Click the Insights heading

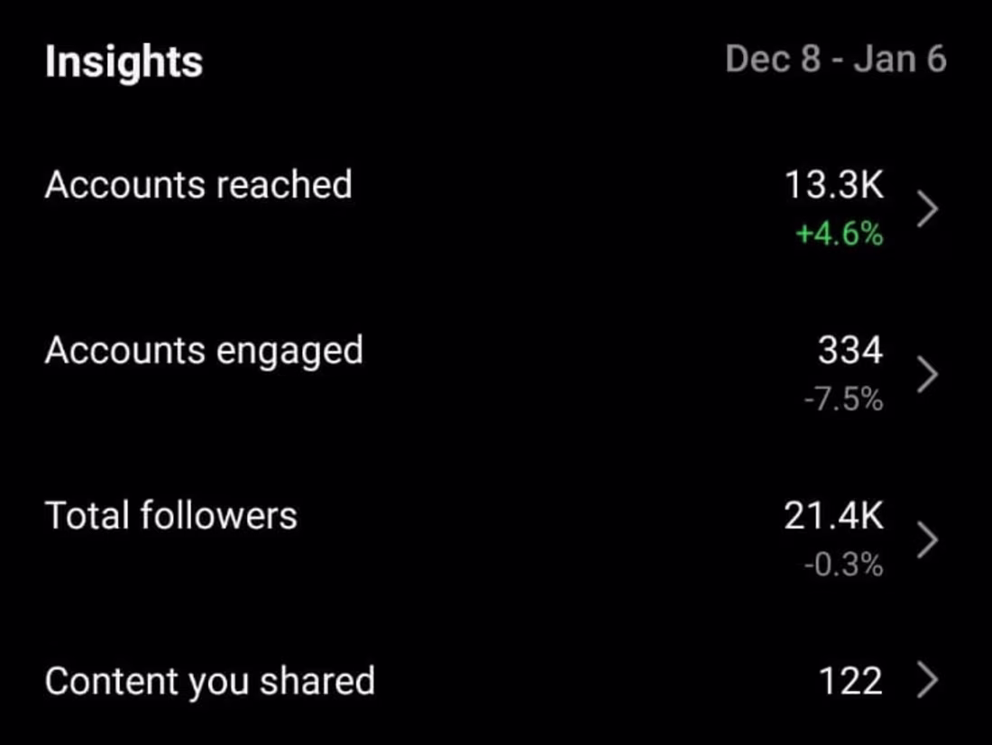(124, 62)
